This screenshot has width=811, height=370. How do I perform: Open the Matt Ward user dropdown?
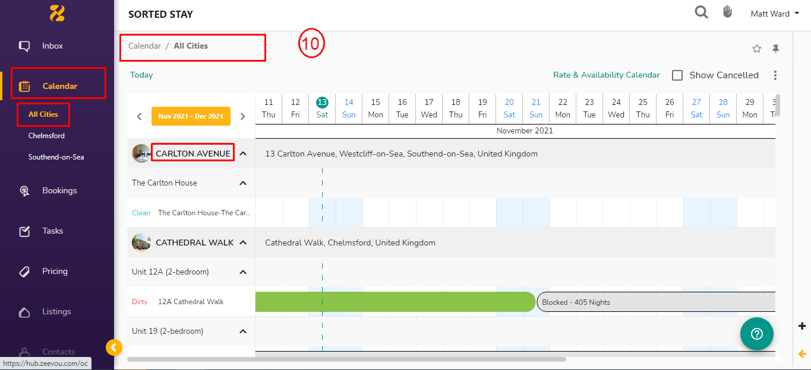[x=775, y=14]
